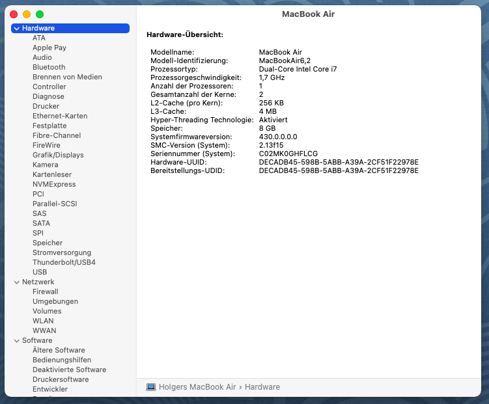Screen dimensions: 489x404
Task: Show Ethernet-Karten information
Action: (x=60, y=116)
